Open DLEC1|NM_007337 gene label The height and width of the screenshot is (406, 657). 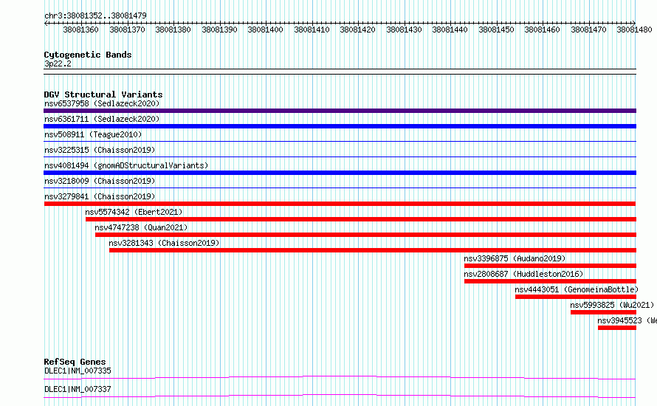point(78,389)
